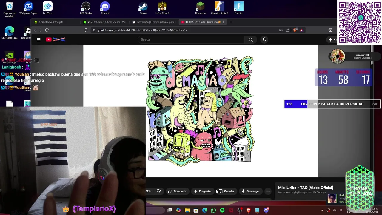
Task: Launch Fortnite from the desktop icon
Action: tap(239, 8)
